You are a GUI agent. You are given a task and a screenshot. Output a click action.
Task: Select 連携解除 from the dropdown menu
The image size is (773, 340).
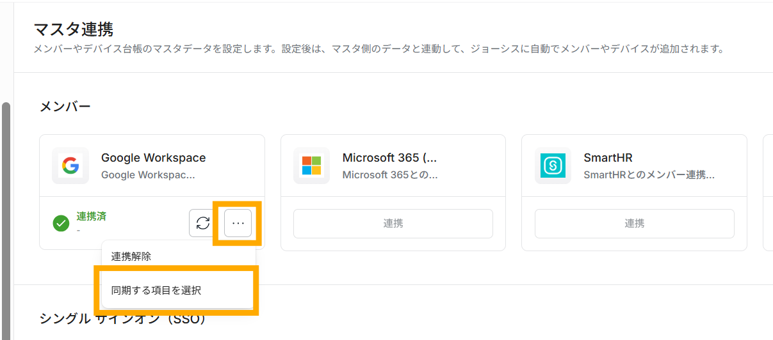(131, 256)
